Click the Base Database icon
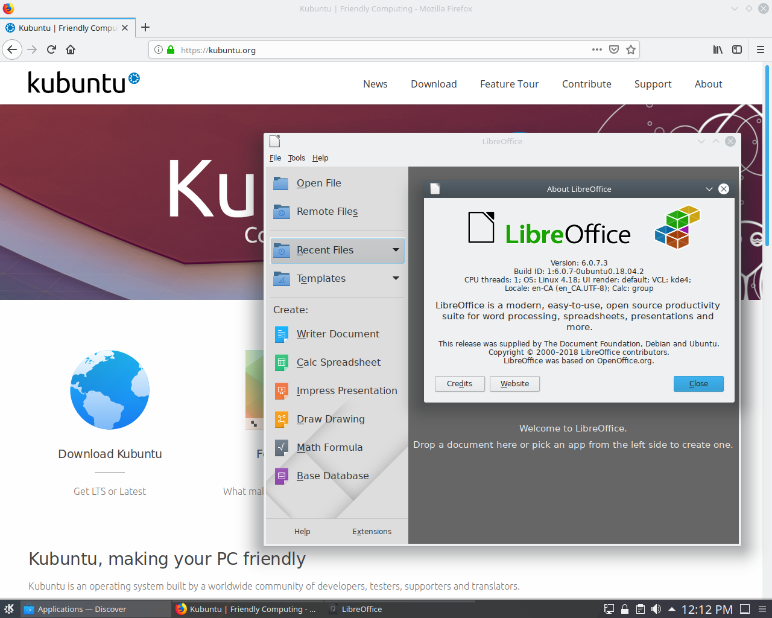Viewport: 772px width, 618px height. click(281, 476)
